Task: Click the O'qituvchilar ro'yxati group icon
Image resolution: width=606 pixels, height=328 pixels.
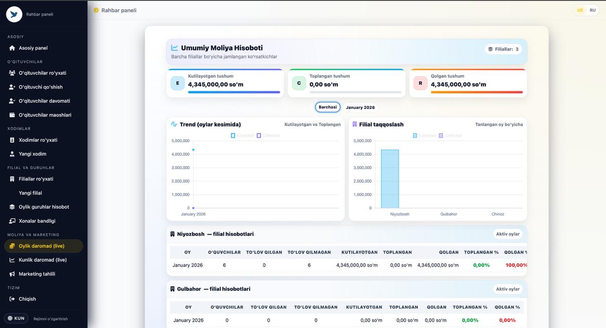Action: [x=12, y=73]
